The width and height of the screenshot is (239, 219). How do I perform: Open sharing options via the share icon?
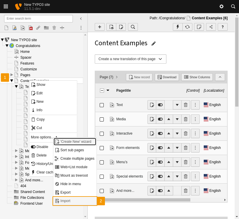click(210, 27)
